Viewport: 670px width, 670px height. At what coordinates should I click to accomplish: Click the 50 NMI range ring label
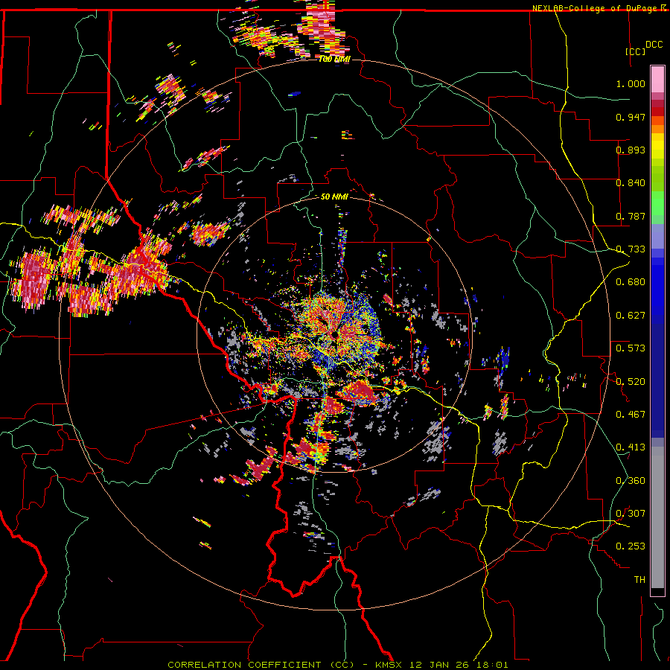334,197
